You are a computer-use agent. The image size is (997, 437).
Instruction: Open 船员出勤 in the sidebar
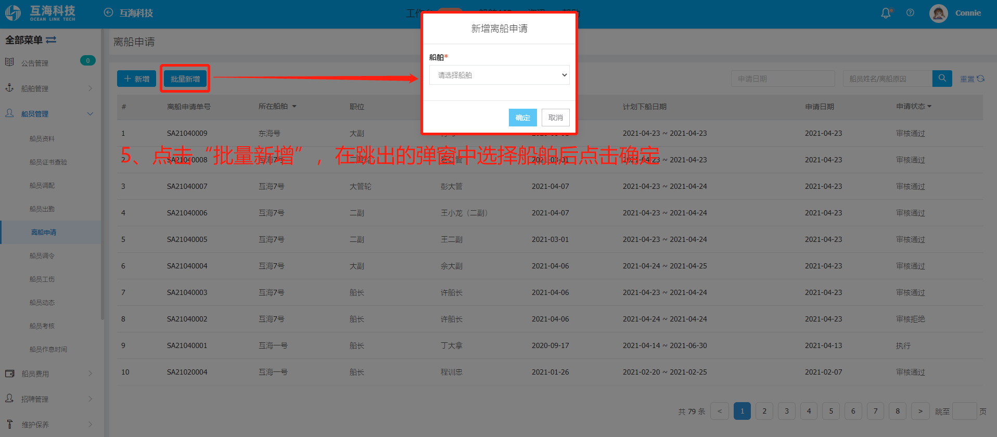click(x=42, y=209)
